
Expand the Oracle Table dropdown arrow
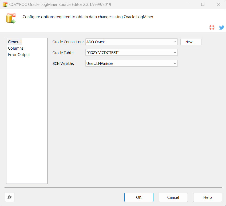tap(175, 53)
